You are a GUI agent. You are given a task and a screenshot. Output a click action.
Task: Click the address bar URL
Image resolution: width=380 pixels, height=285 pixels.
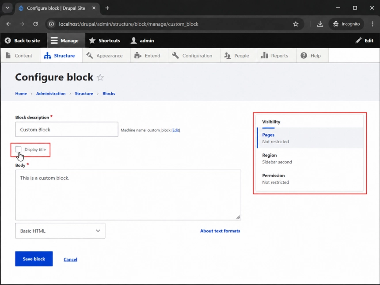point(129,24)
